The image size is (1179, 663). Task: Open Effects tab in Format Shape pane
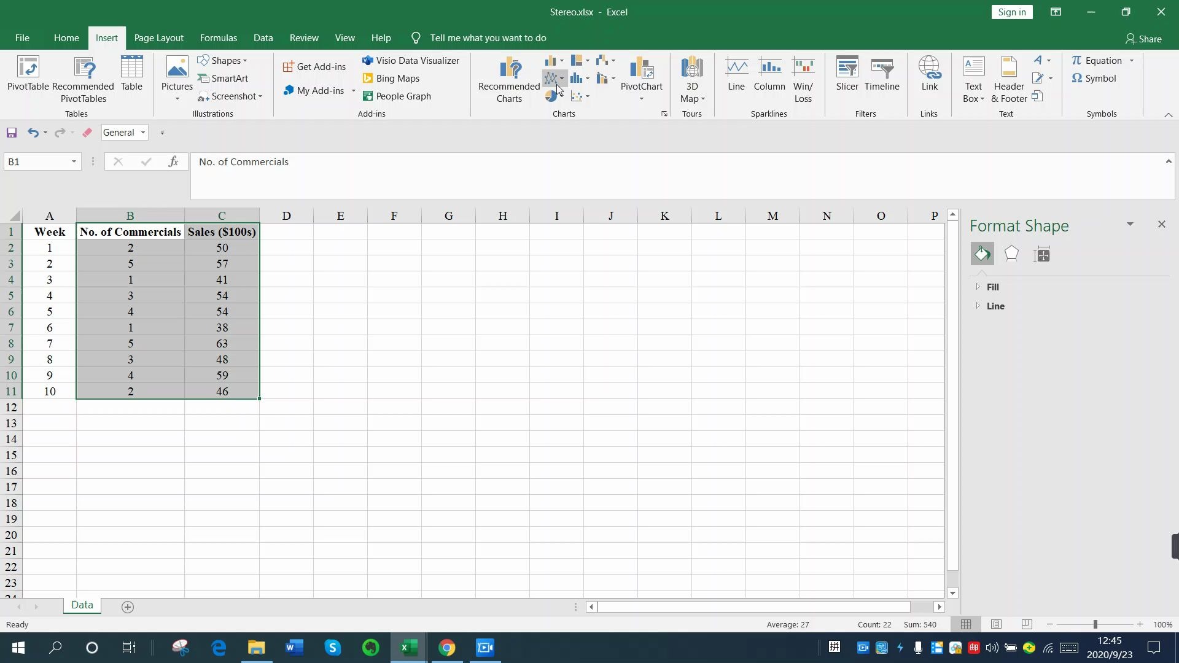[1011, 254]
